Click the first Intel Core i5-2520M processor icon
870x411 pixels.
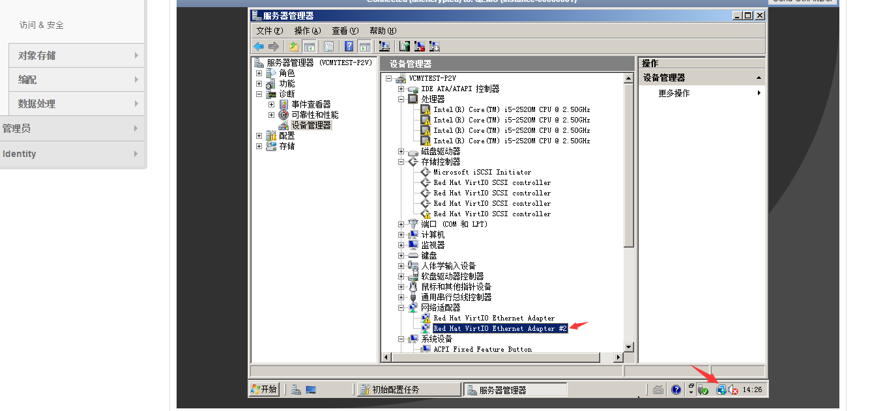tap(426, 109)
